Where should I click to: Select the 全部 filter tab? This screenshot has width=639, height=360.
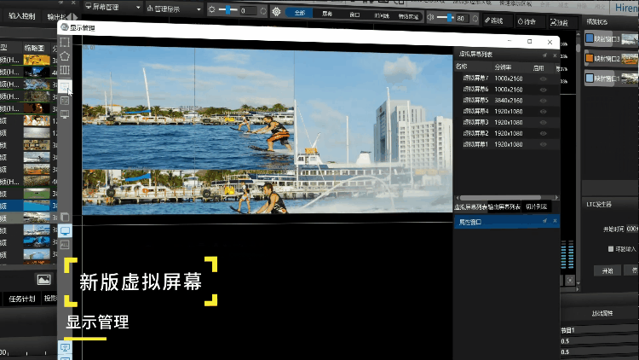tap(300, 13)
